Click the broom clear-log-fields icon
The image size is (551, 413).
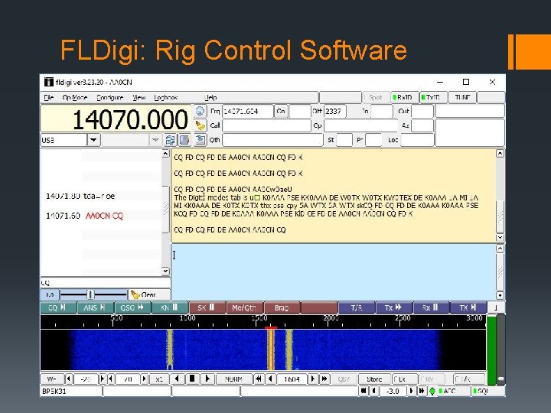pyautogui.click(x=200, y=125)
